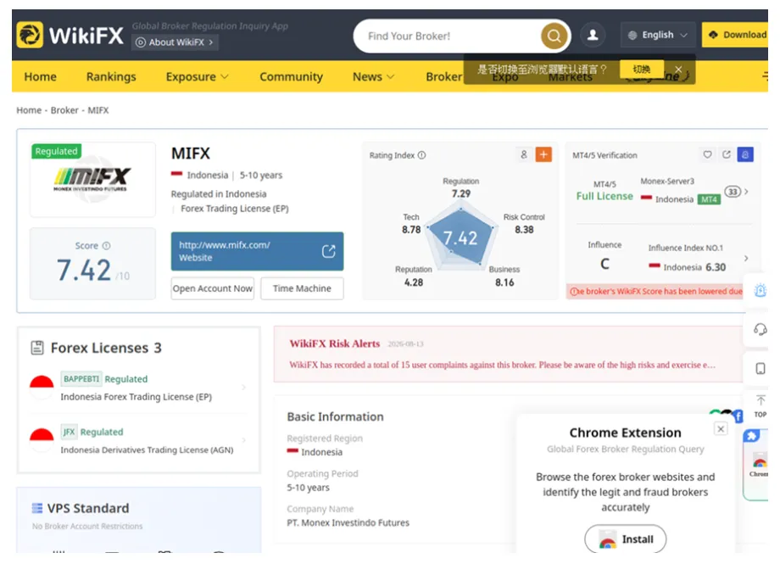The image size is (780, 564).
Task: Click the MT4 green tag
Action: click(709, 199)
